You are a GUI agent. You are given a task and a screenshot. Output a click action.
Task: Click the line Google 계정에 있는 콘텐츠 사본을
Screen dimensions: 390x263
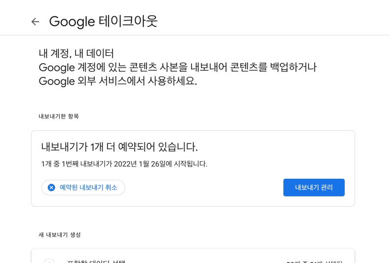[178, 67]
